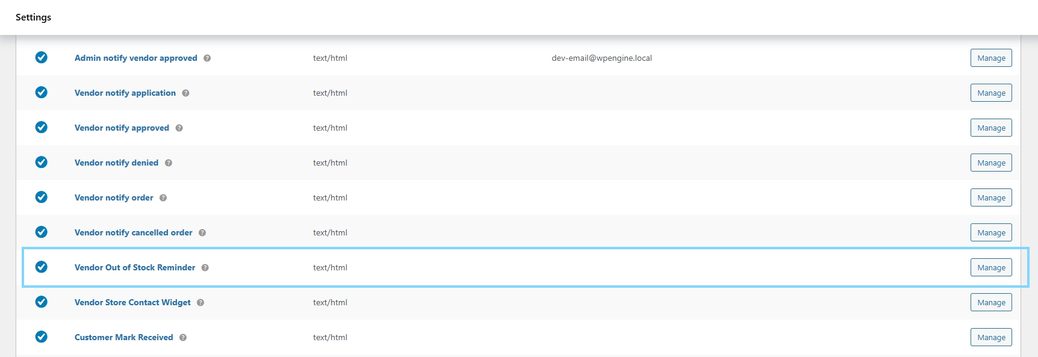Image resolution: width=1038 pixels, height=357 pixels.
Task: Open the Vendor Store Contact Widget link
Action: click(132, 302)
